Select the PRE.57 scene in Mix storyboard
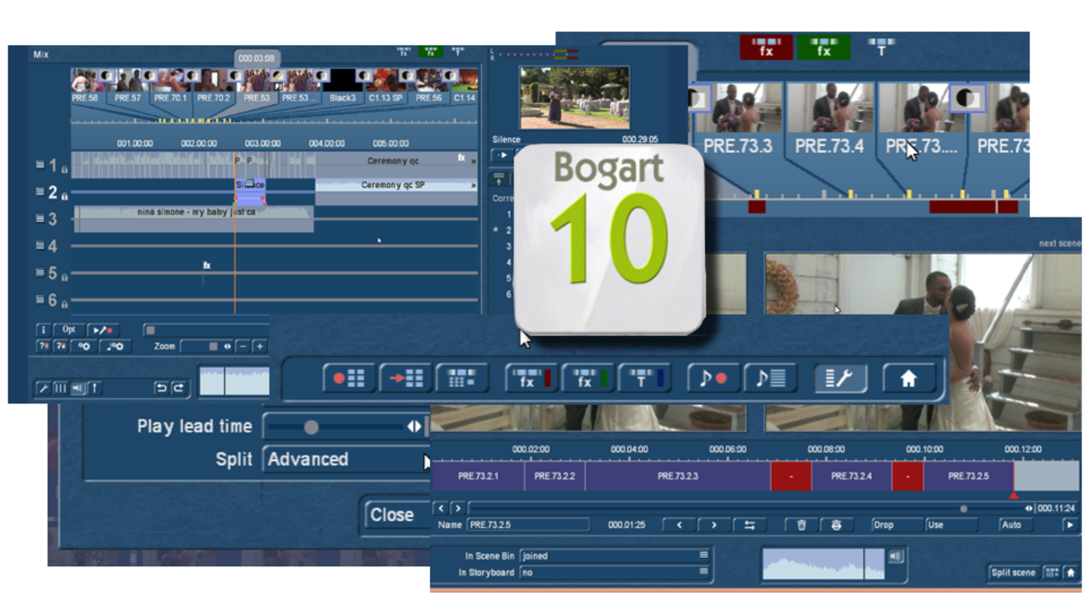 click(129, 87)
